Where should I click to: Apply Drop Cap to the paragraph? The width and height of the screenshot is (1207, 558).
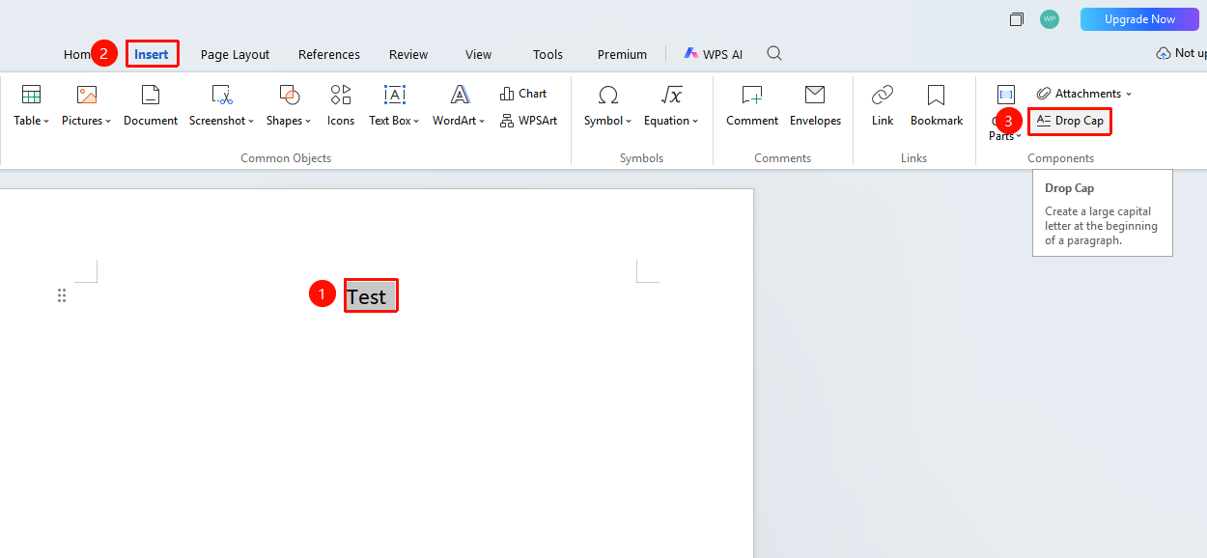coord(1070,121)
